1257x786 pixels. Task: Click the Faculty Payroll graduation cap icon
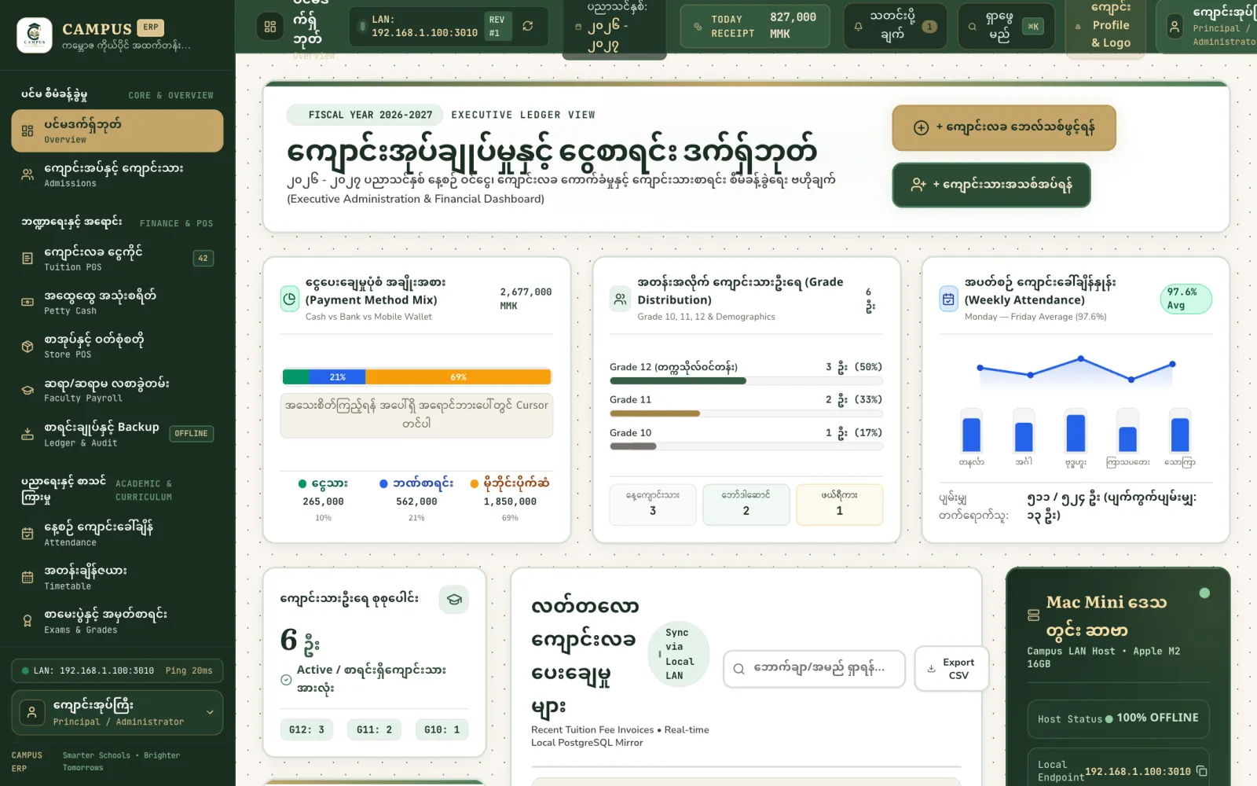(x=27, y=391)
